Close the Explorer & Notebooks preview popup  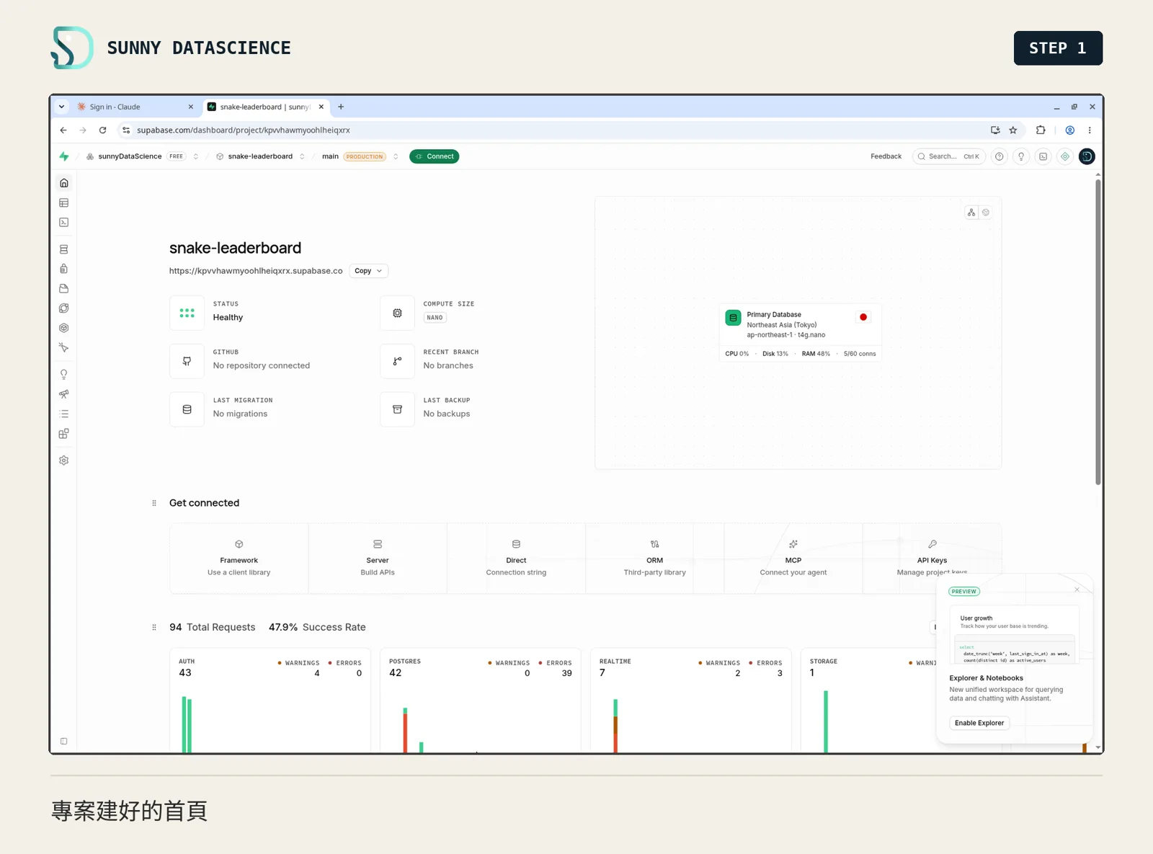pyautogui.click(x=1077, y=590)
